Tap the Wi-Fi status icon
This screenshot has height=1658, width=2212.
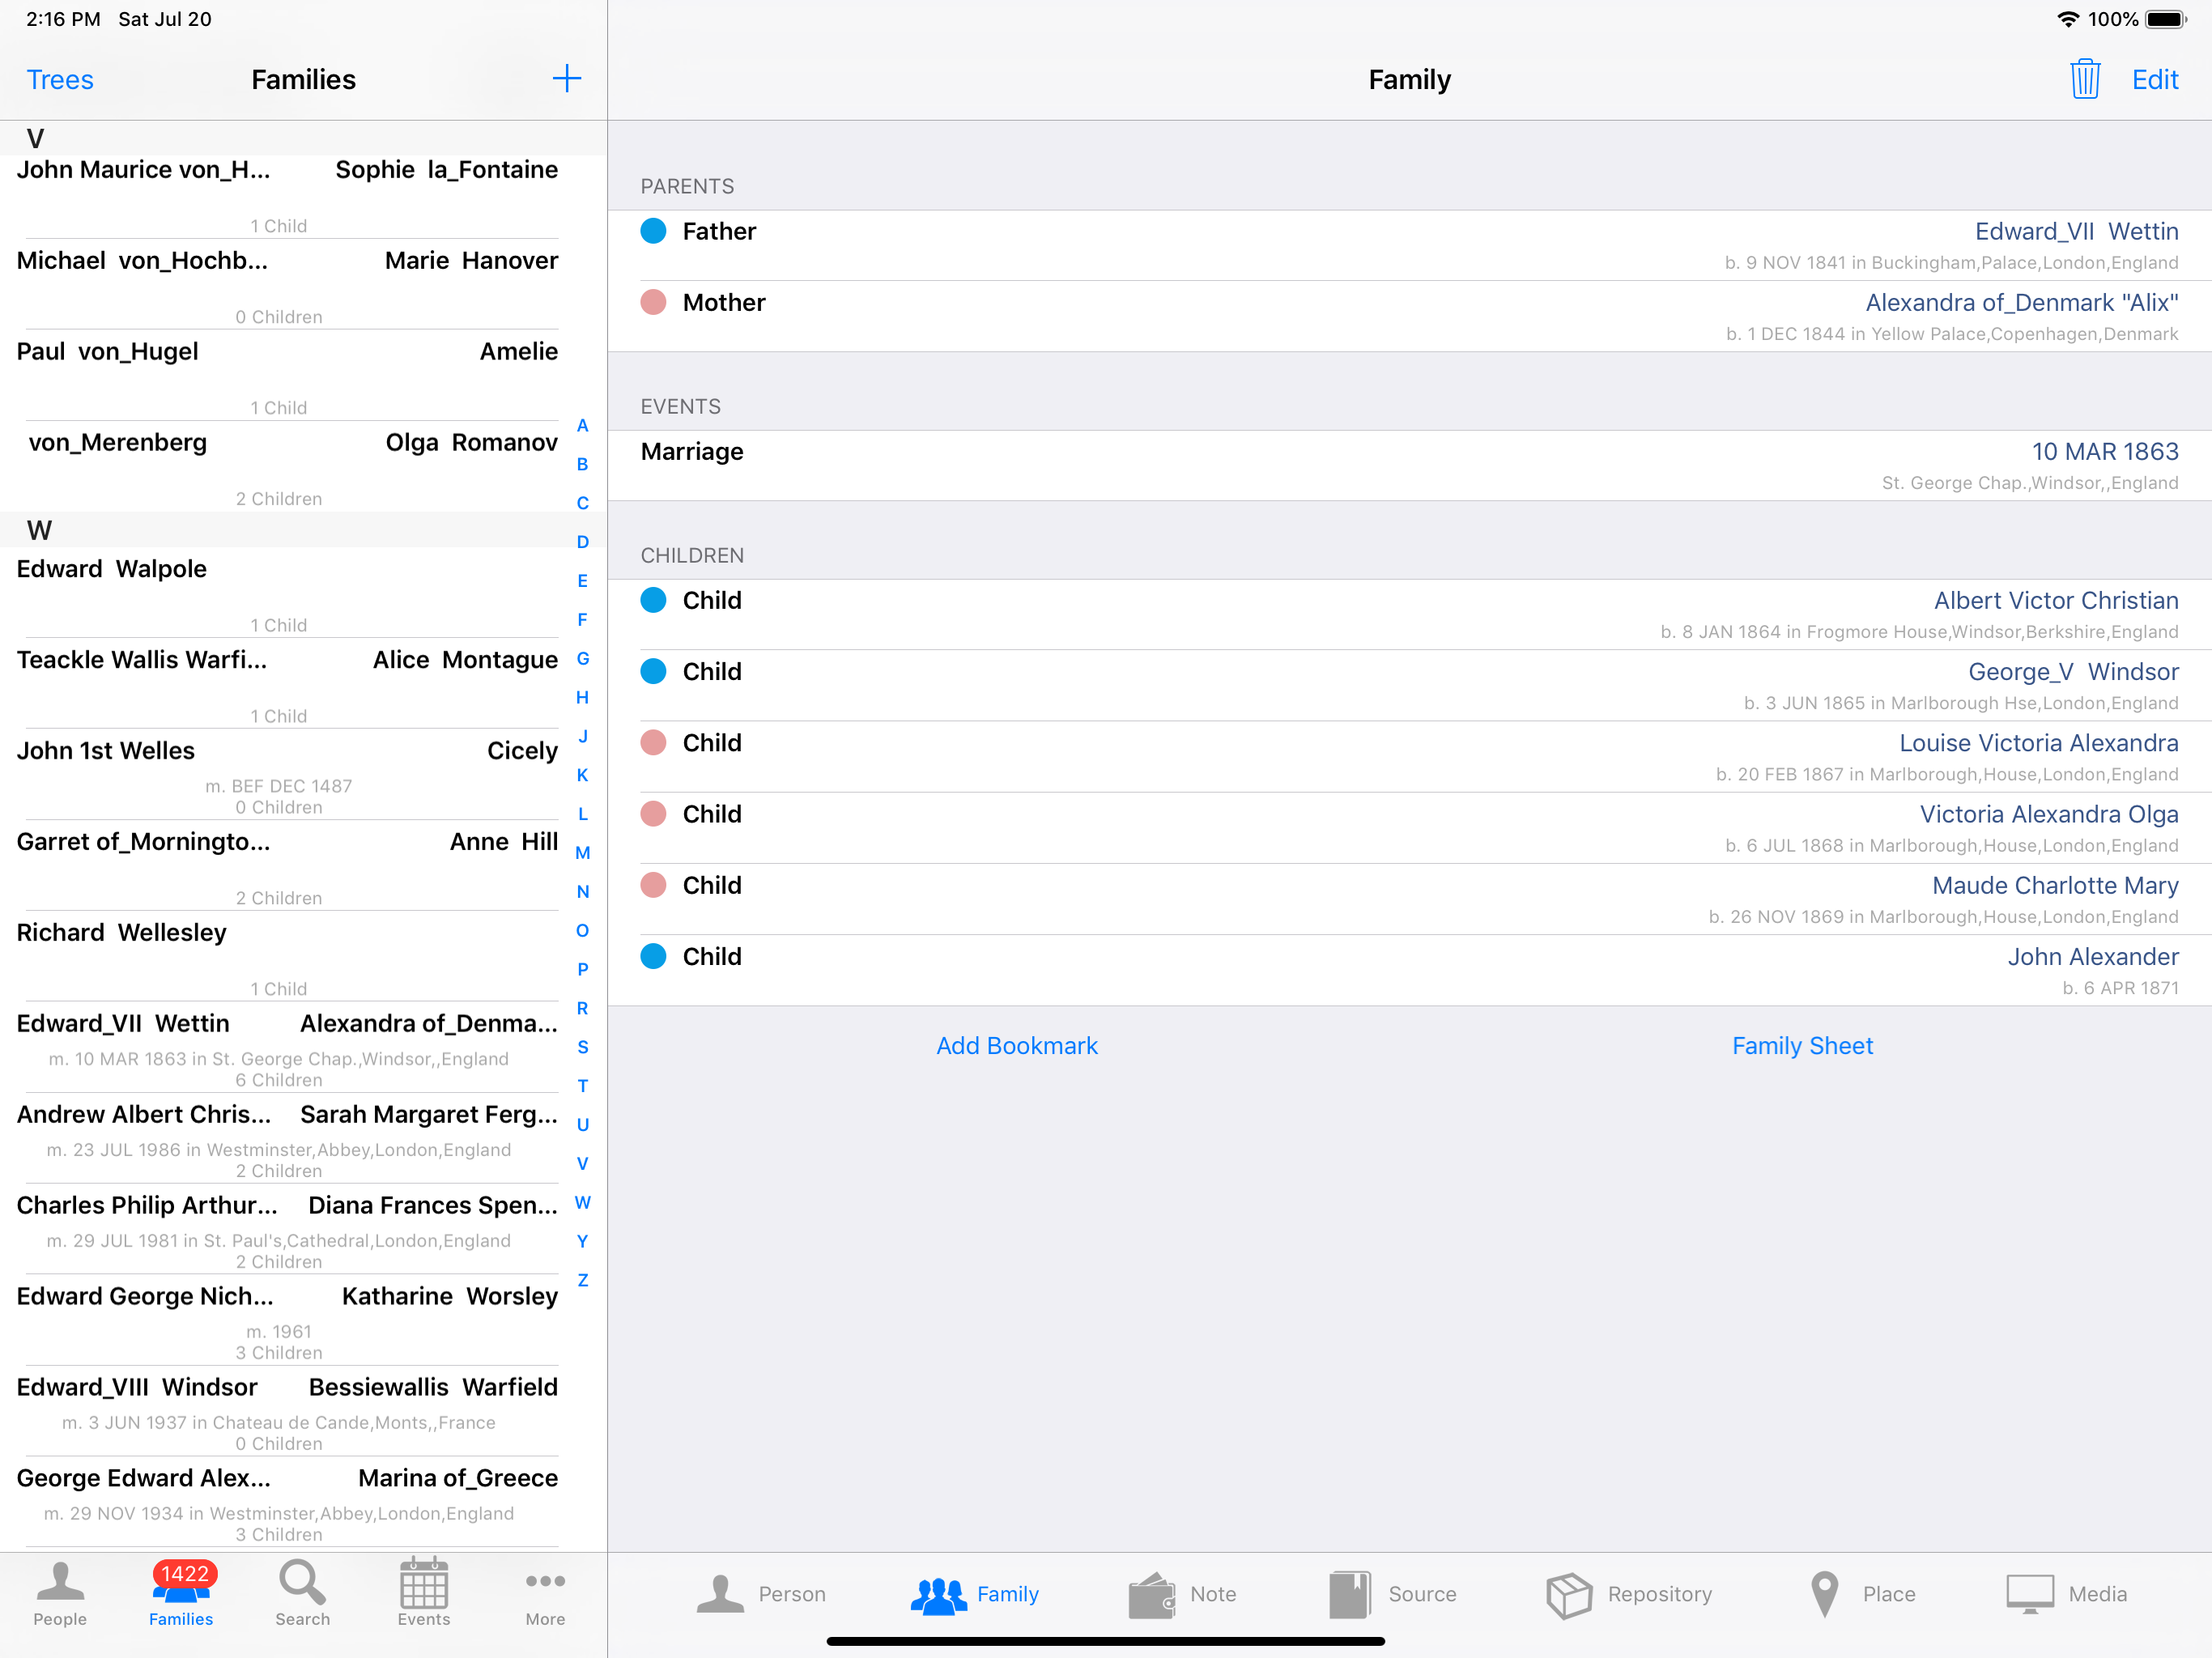[x=2068, y=19]
